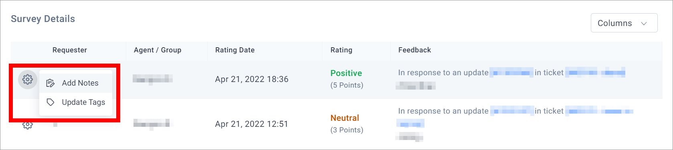This screenshot has height=150, width=673.
Task: Click the Agent / Group column header
Action: point(158,50)
